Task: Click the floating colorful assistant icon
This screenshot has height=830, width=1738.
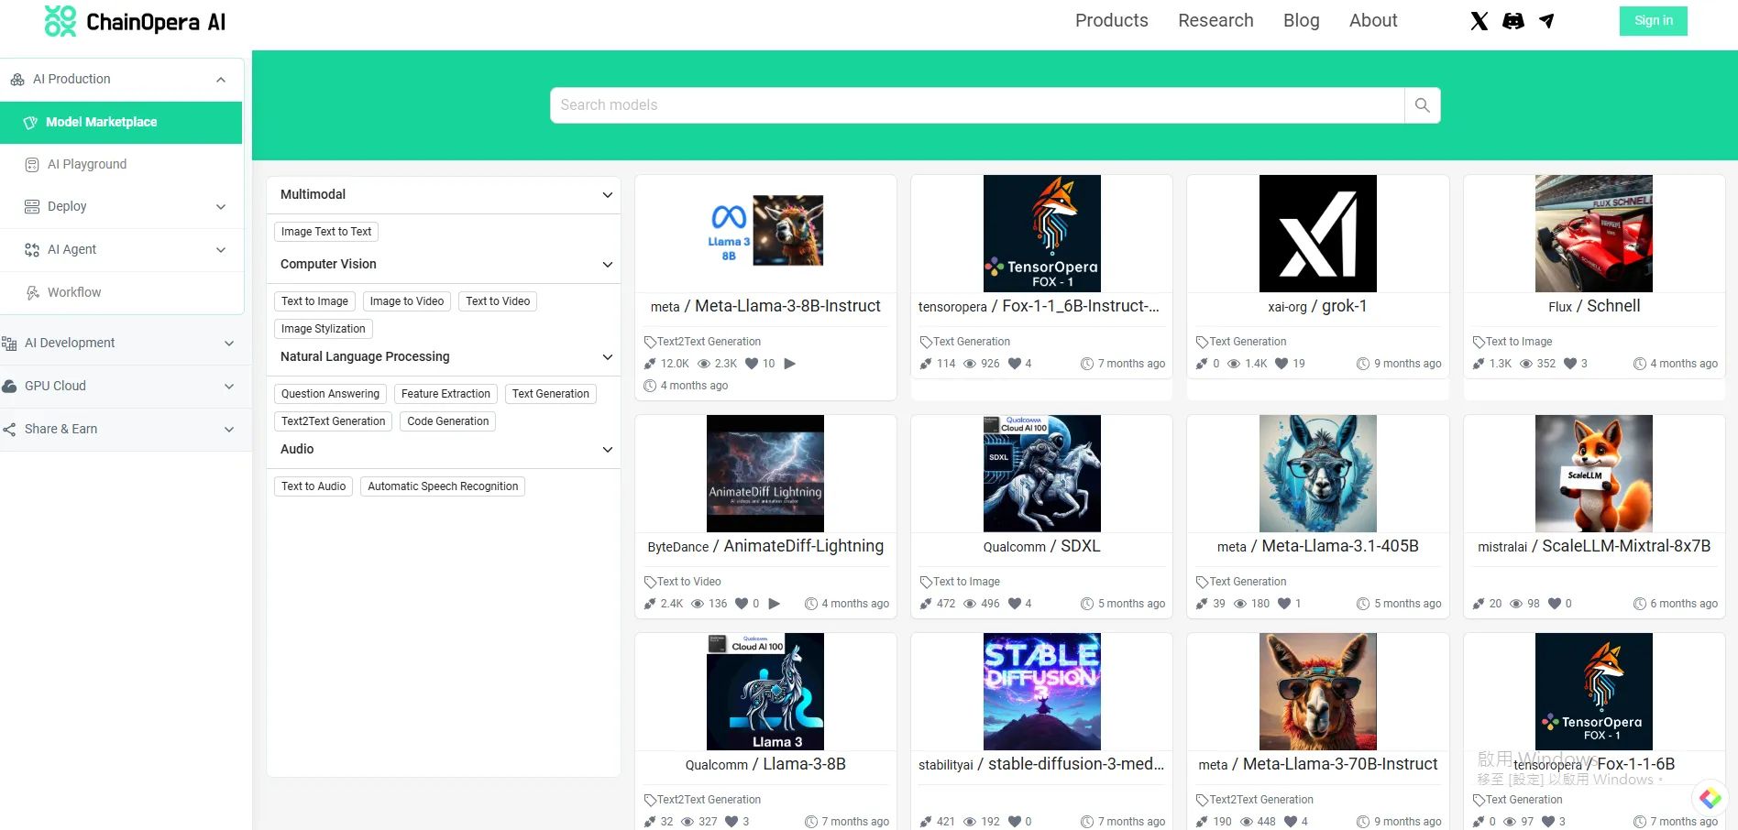Action: click(1710, 798)
